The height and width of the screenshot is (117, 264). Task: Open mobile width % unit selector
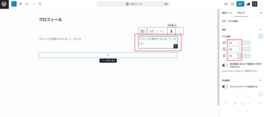pos(239,56)
